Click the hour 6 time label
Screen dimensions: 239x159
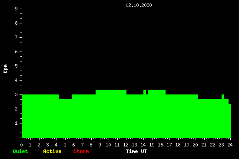click(x=73, y=145)
